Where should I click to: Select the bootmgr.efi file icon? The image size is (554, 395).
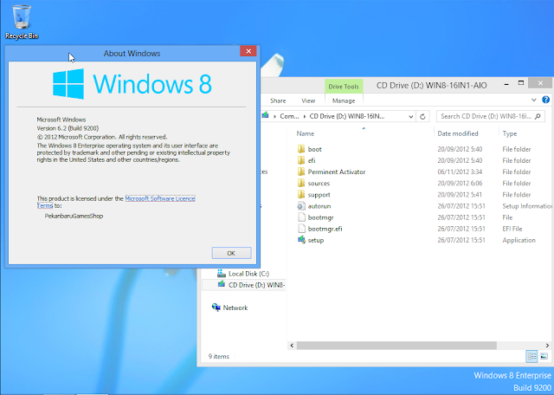click(x=301, y=229)
